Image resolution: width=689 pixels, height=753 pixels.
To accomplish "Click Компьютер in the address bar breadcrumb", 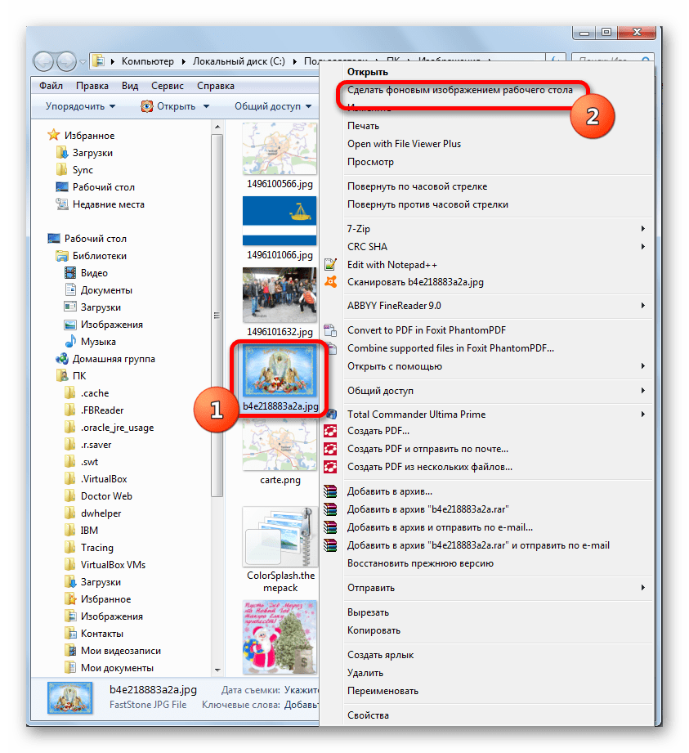I will point(148,61).
